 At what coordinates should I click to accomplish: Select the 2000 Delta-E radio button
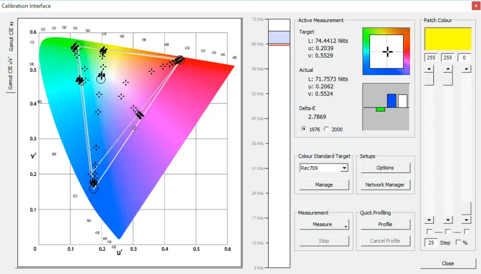(x=327, y=129)
